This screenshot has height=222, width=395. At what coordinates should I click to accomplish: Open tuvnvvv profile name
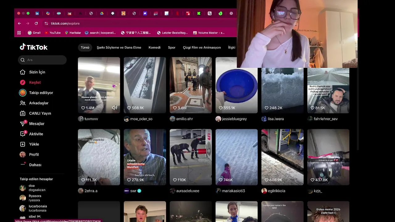coord(91,119)
